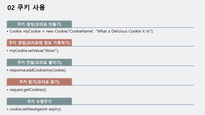The width and height of the screenshot is (205, 115).
Task: Click the word '사용' in the title
Action: coord(39,7)
